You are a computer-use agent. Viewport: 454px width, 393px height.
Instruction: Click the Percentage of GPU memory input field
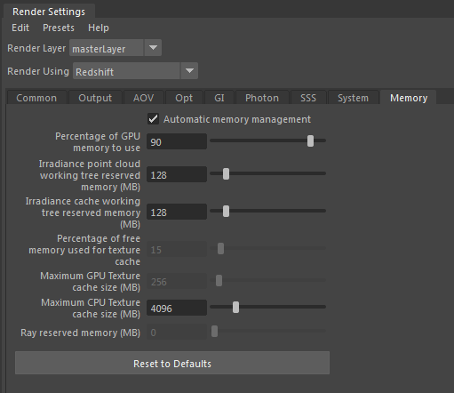[177, 141]
